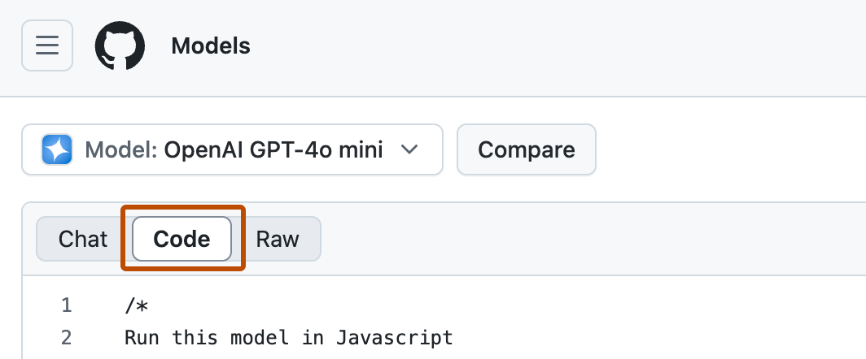
Task: Click the "Model:" label in selector
Action: point(121,149)
